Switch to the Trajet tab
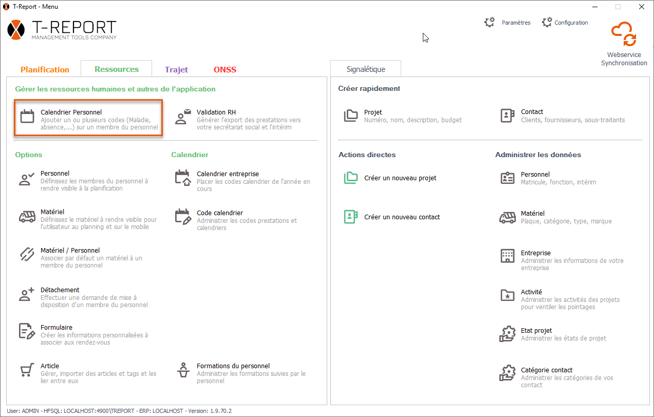Screen dimensions: 654x417 [176, 69]
